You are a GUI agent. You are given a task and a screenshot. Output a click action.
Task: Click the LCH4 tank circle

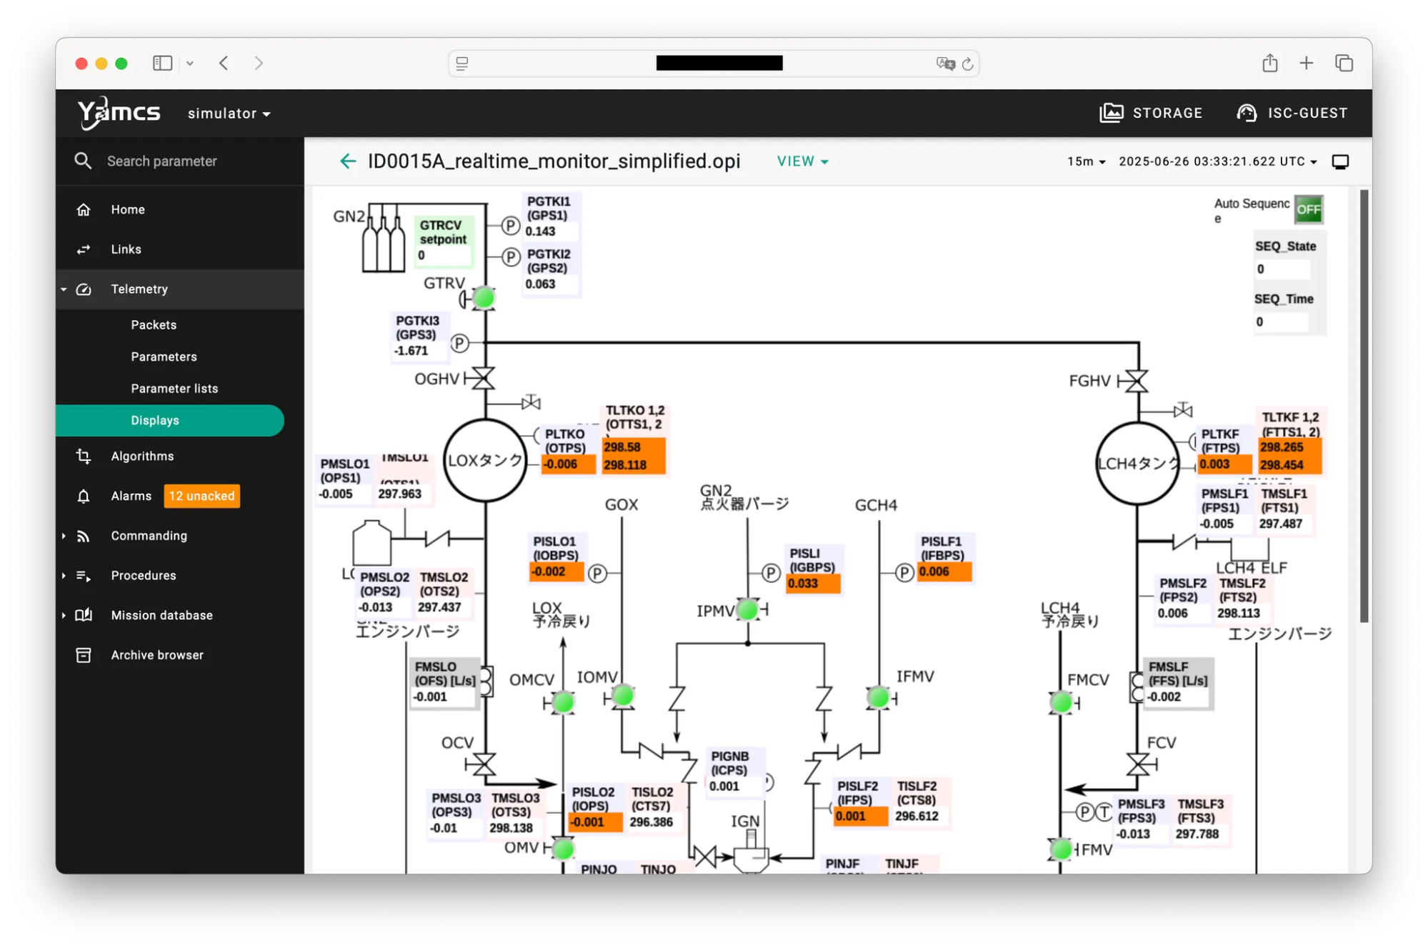click(1137, 464)
